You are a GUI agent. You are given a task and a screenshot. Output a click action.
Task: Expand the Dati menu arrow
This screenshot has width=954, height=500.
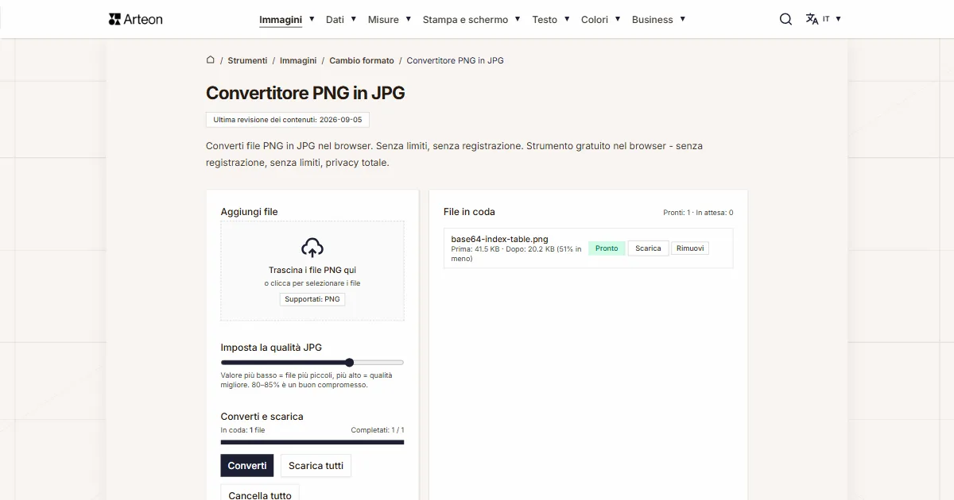coord(354,18)
